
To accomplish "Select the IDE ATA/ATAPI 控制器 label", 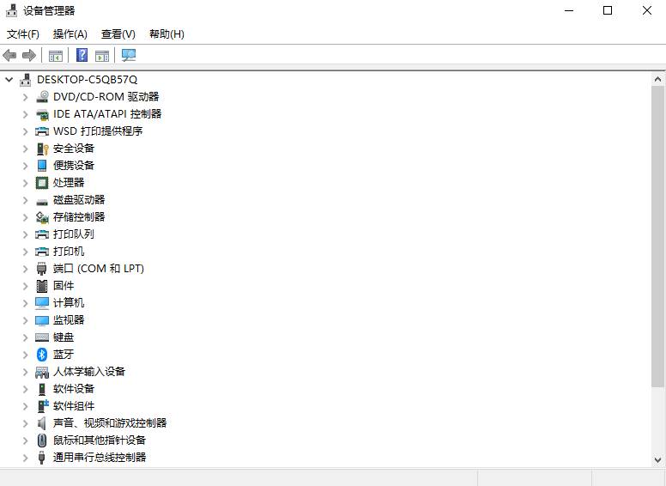I will pos(107,114).
